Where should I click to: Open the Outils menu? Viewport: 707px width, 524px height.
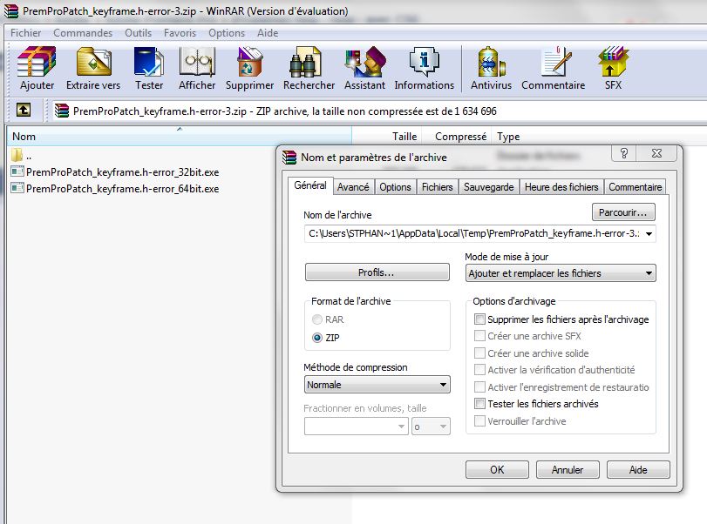click(138, 33)
